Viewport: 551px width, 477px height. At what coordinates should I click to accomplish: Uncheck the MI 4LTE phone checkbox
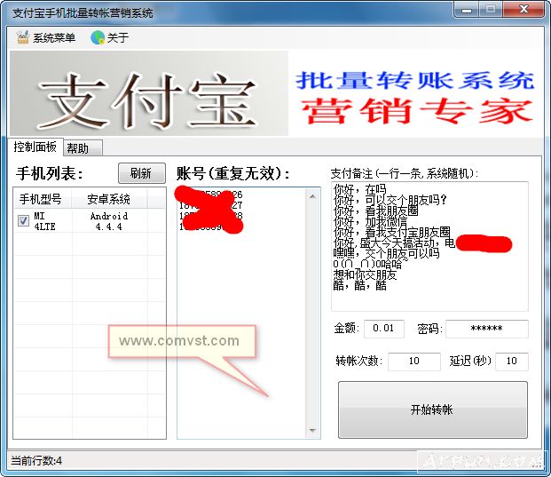point(23,221)
